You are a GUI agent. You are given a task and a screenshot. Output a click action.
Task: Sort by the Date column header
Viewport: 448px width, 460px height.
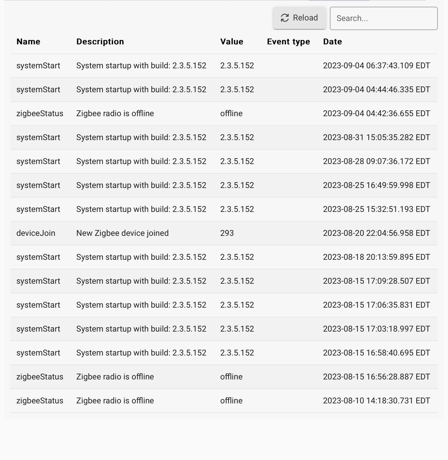tap(332, 42)
